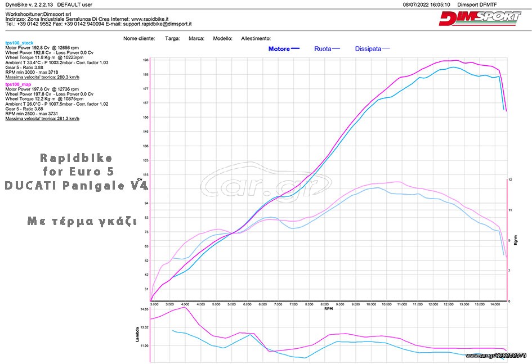Click the Dimsport logo
The image size is (532, 364).
480,19
